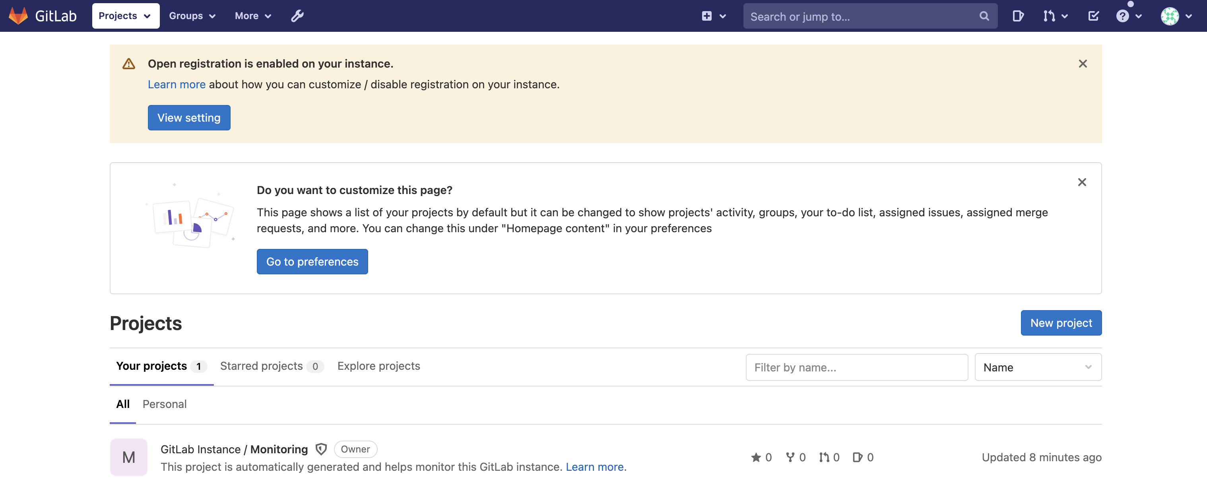Click the Issues icon in navbar

[1017, 16]
